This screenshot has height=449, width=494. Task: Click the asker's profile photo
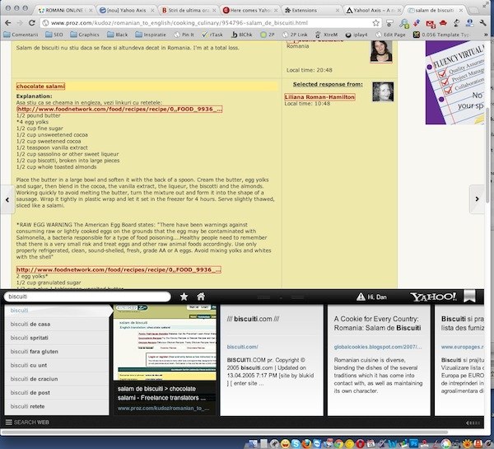pos(381,51)
